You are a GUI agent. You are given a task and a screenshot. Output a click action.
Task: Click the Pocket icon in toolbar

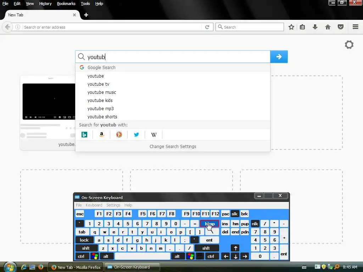click(340, 27)
